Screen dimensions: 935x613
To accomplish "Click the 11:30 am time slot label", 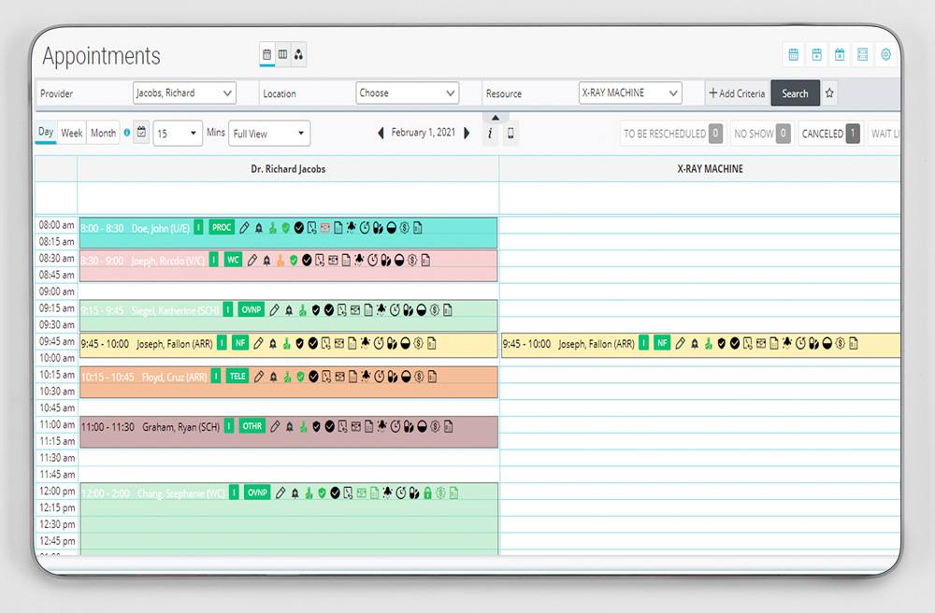I will coord(57,458).
